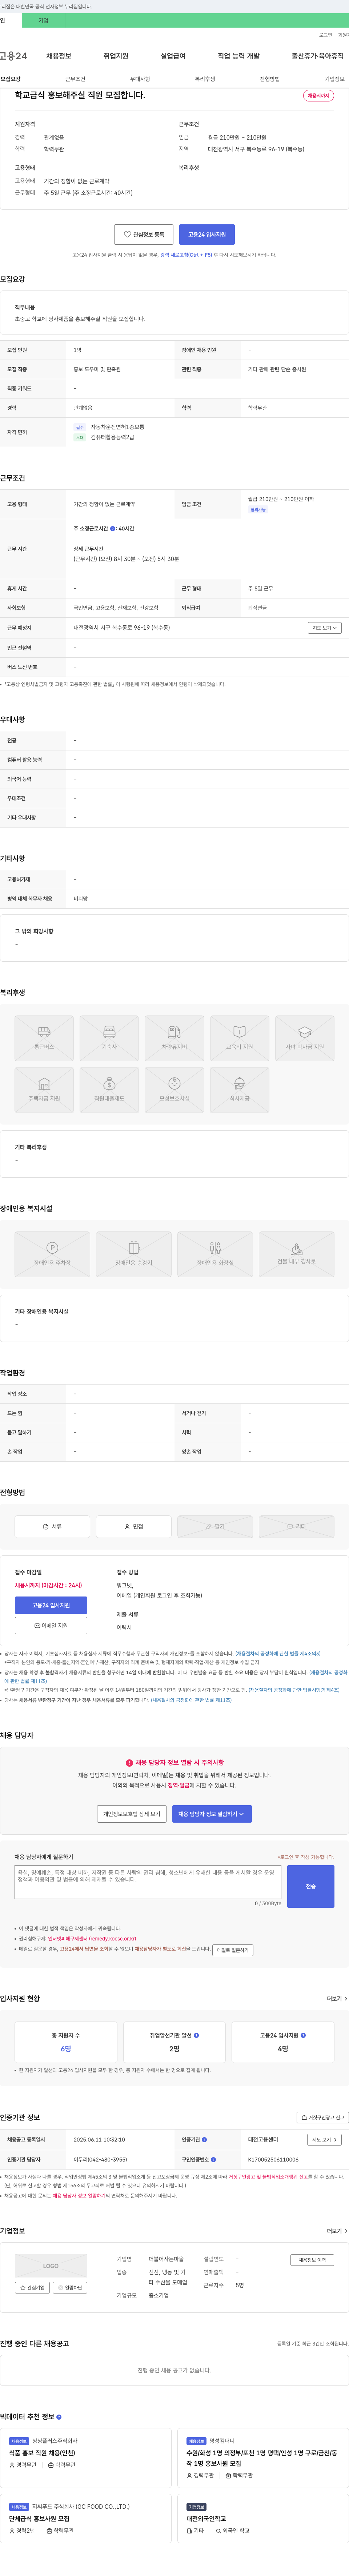Click the 직원대출제도 welfare icon
Screen dimensions: 349x2576
(x=109, y=1090)
